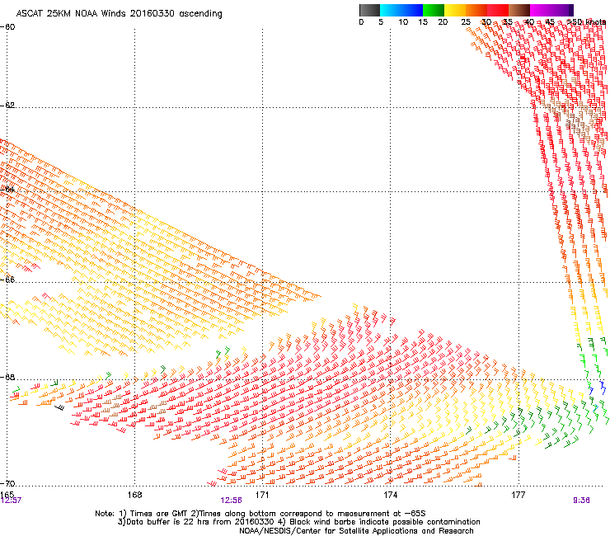Click the legend label '25'
This screenshot has height=536, width=610.
point(466,22)
